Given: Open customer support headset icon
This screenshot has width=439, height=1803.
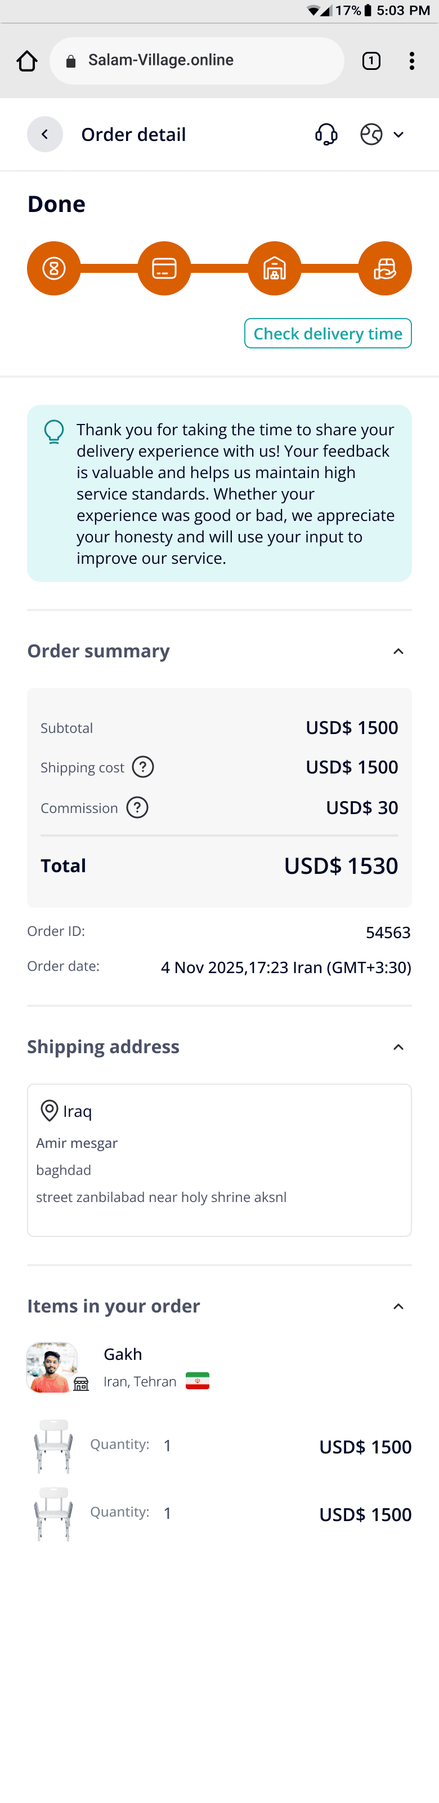Looking at the screenshot, I should 326,134.
